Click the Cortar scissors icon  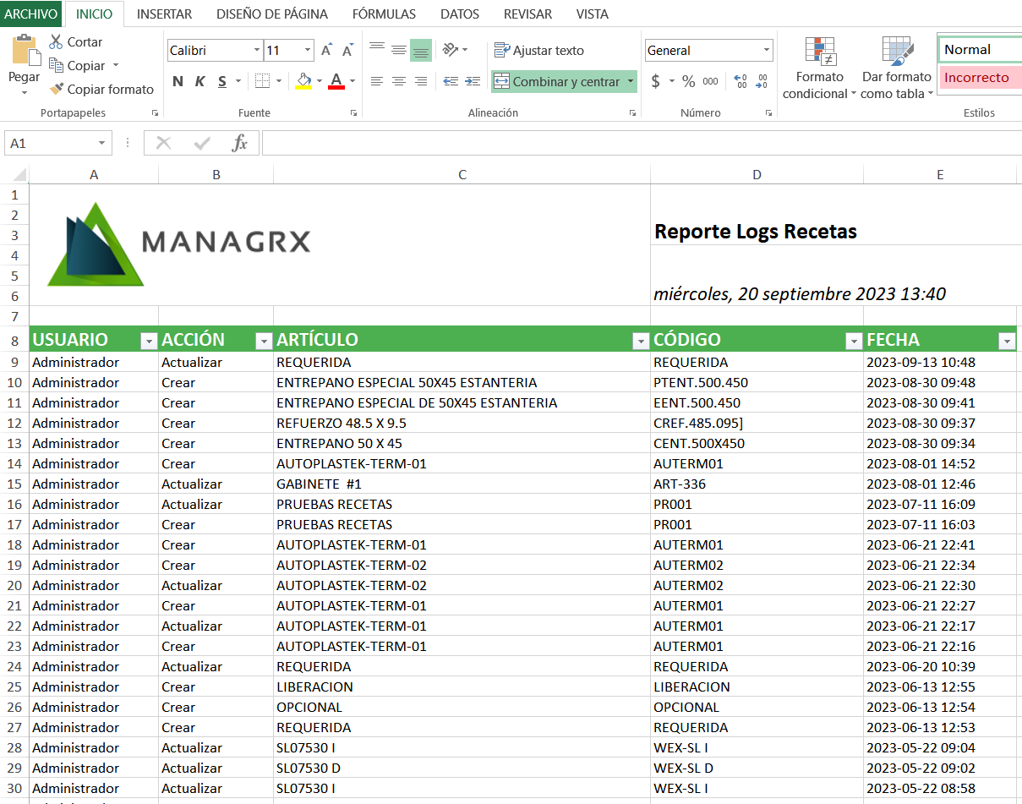(56, 41)
